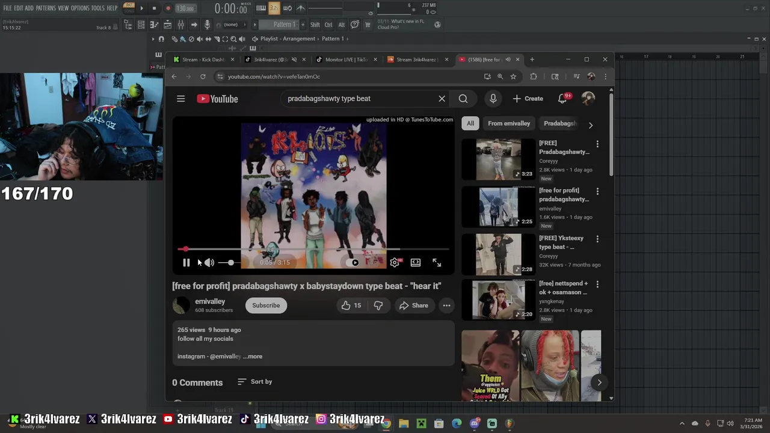
Task: Dislike the video
Action: [378, 306]
